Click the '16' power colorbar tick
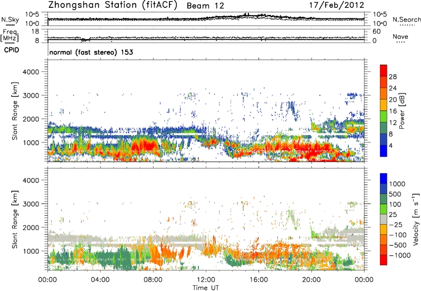 tap(393, 111)
